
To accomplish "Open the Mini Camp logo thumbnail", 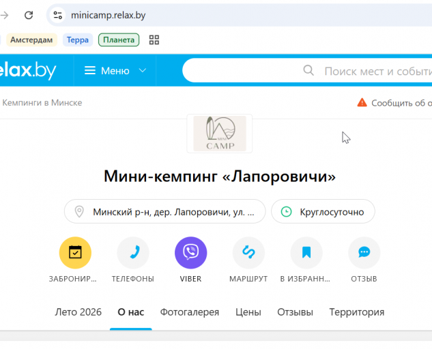I will [x=220, y=134].
